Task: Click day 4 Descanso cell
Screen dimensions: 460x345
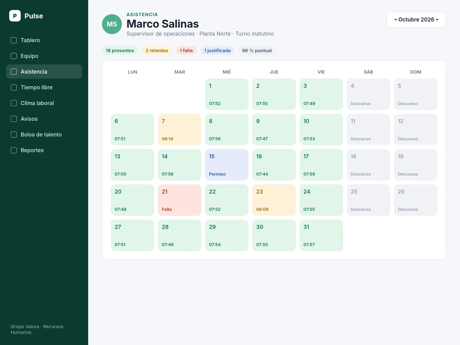Action: click(x=368, y=94)
